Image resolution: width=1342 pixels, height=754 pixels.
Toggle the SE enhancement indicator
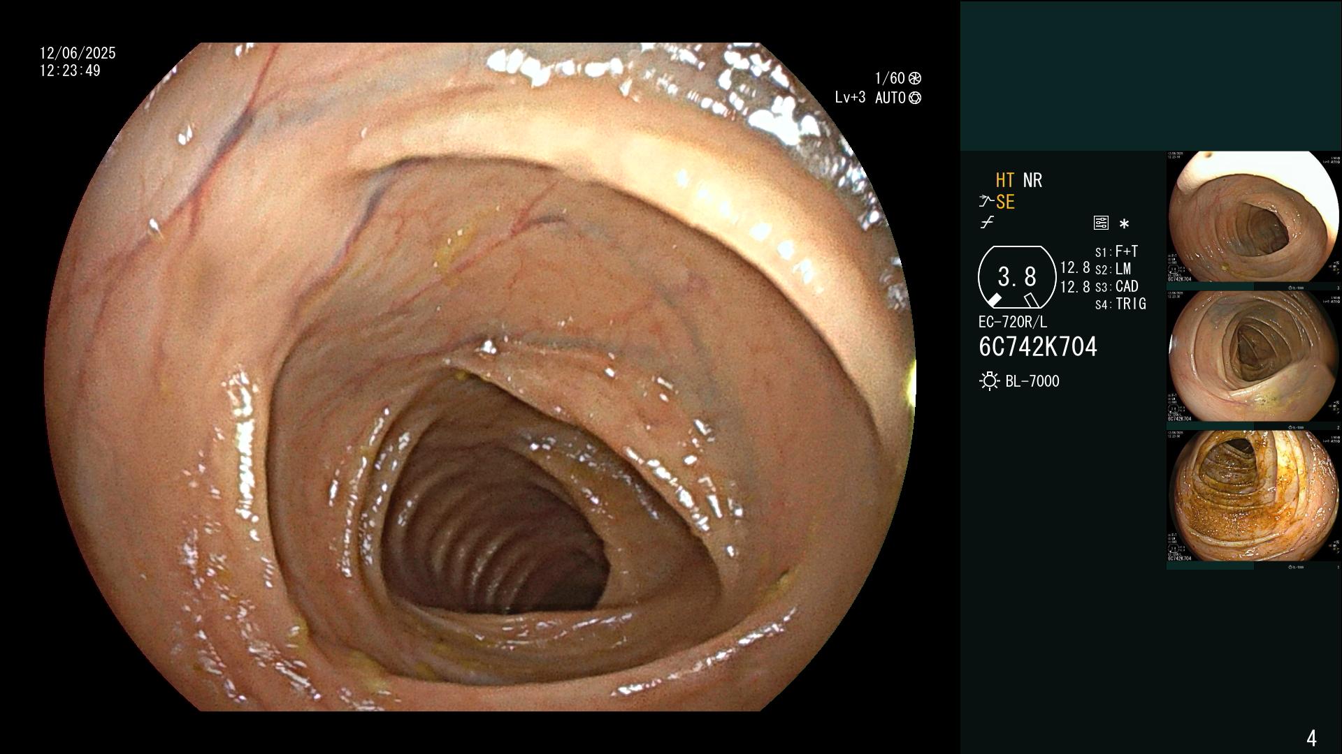pyautogui.click(x=1005, y=202)
